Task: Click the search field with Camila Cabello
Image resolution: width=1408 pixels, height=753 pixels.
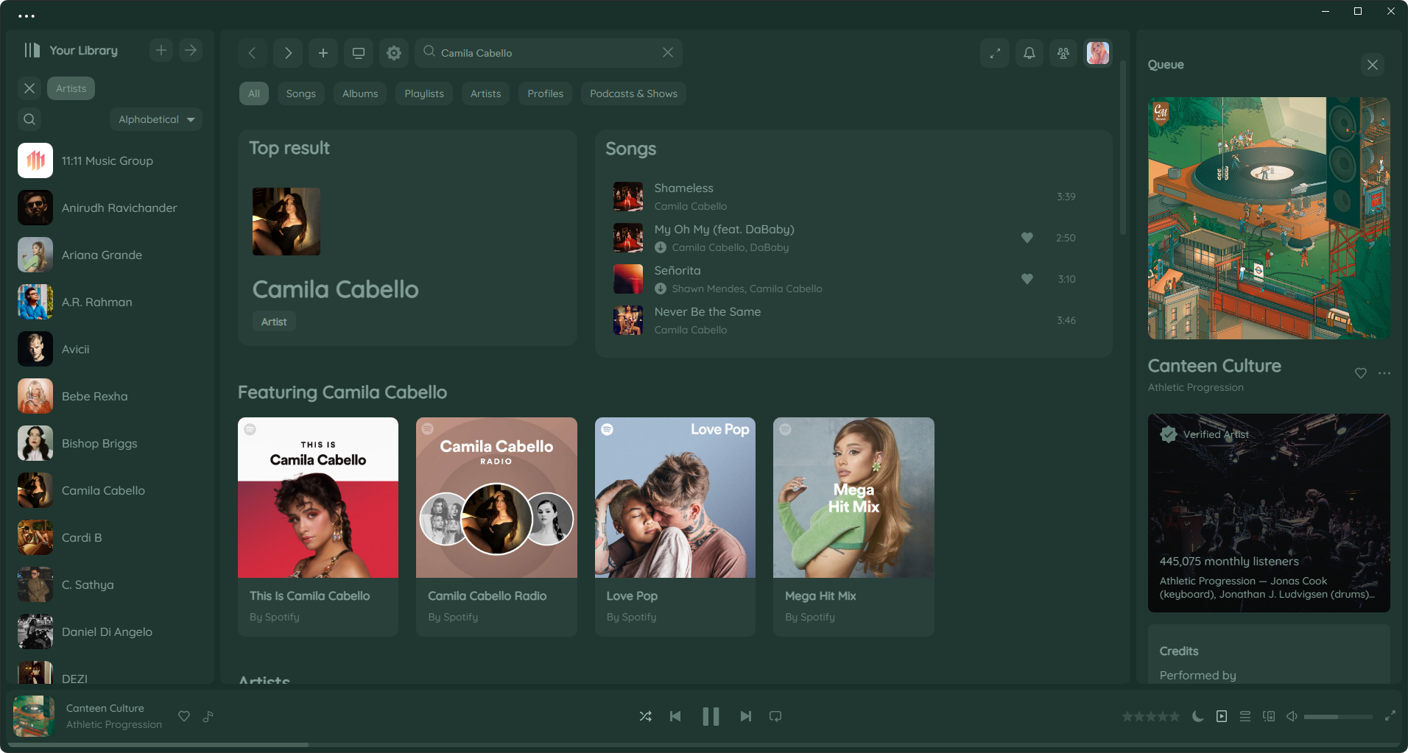Action: click(549, 53)
